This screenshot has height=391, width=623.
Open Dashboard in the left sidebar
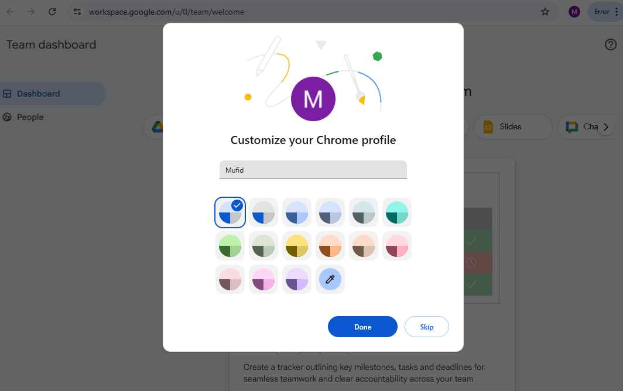click(39, 94)
